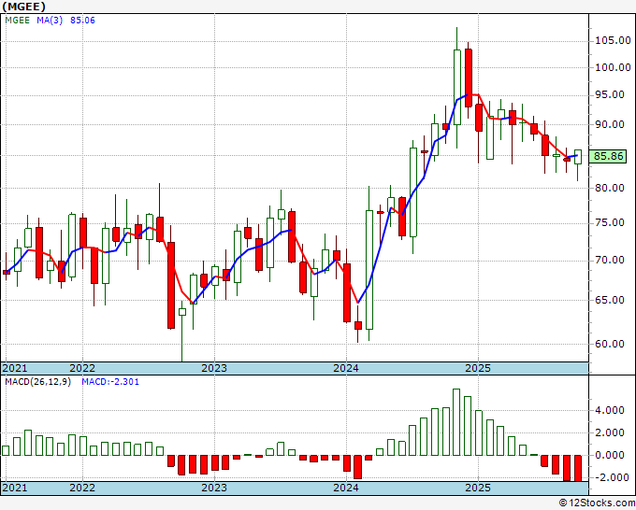Click 2025 on the price chart timeline

478,368
